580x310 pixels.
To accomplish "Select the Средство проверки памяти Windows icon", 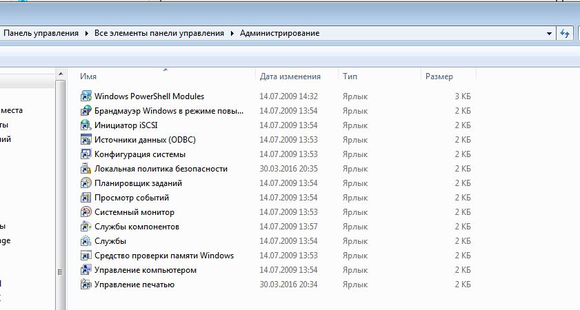I will (x=86, y=256).
